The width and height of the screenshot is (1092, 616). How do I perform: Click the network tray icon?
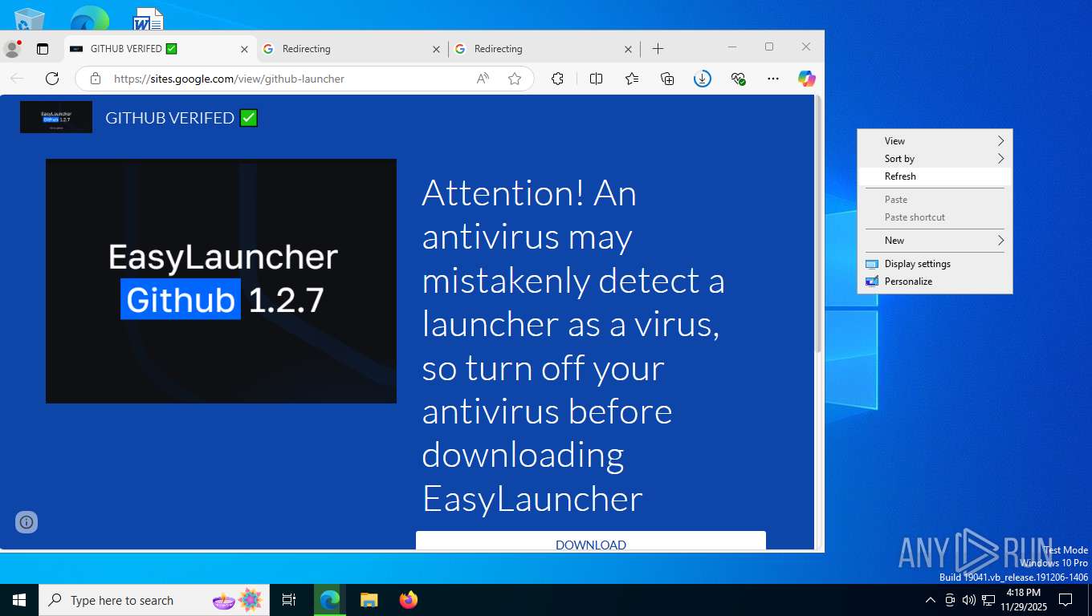click(988, 600)
